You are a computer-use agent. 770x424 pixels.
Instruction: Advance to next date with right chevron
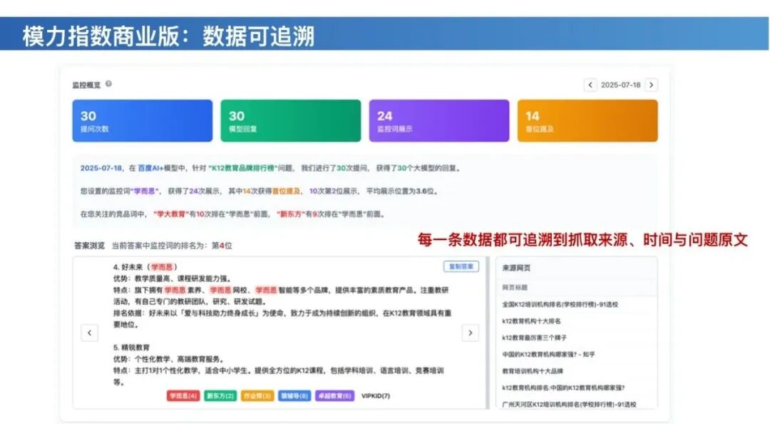(x=651, y=85)
